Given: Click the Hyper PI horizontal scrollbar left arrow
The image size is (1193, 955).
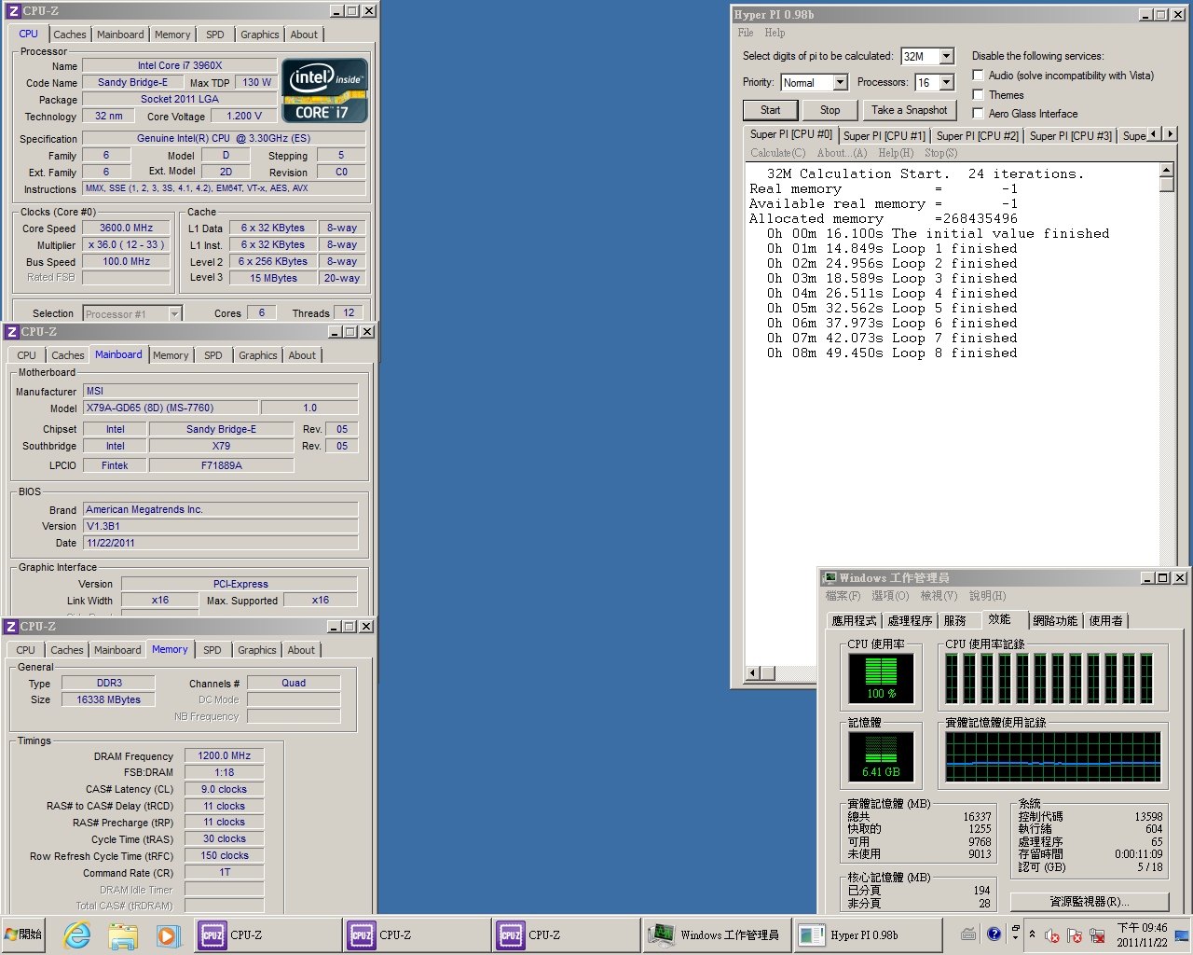Looking at the screenshot, I should (753, 672).
